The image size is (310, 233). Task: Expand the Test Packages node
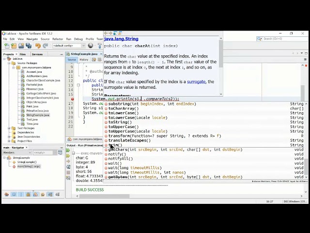(9, 128)
